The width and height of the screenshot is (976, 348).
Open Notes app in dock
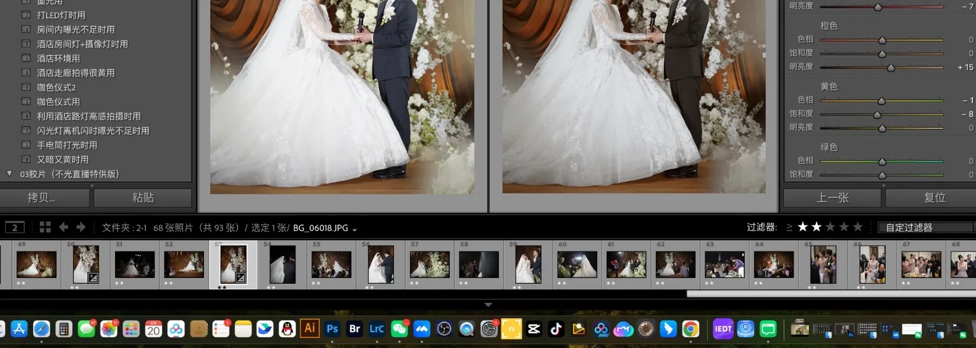coord(243,328)
